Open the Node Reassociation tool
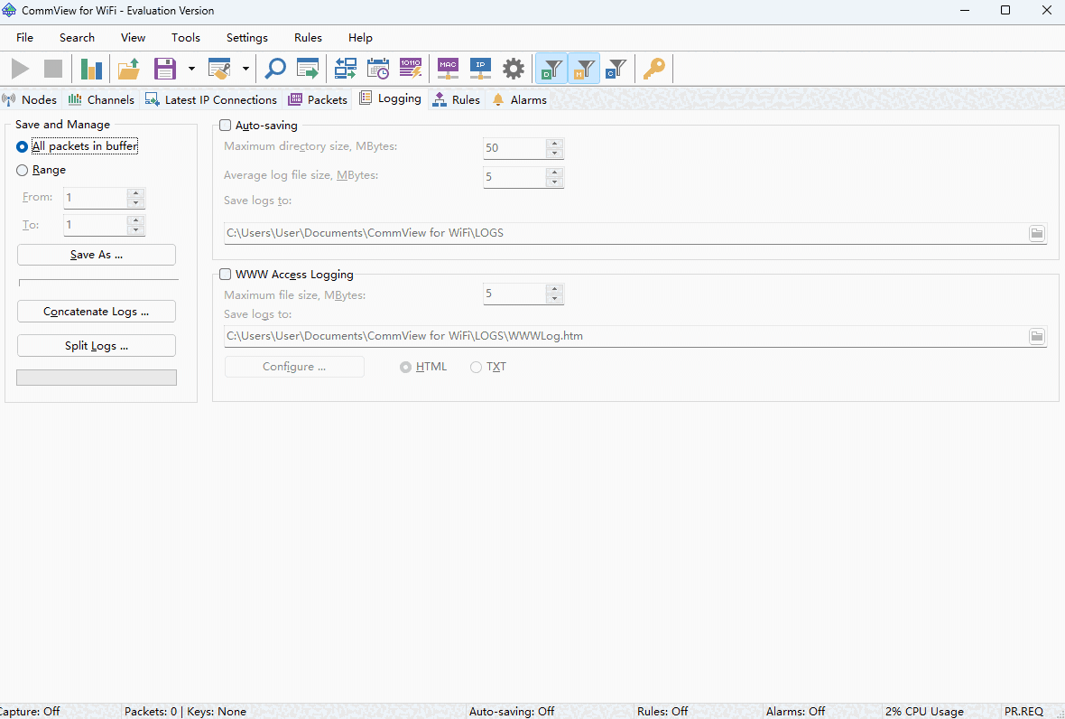This screenshot has height=719, width=1065. pos(345,68)
